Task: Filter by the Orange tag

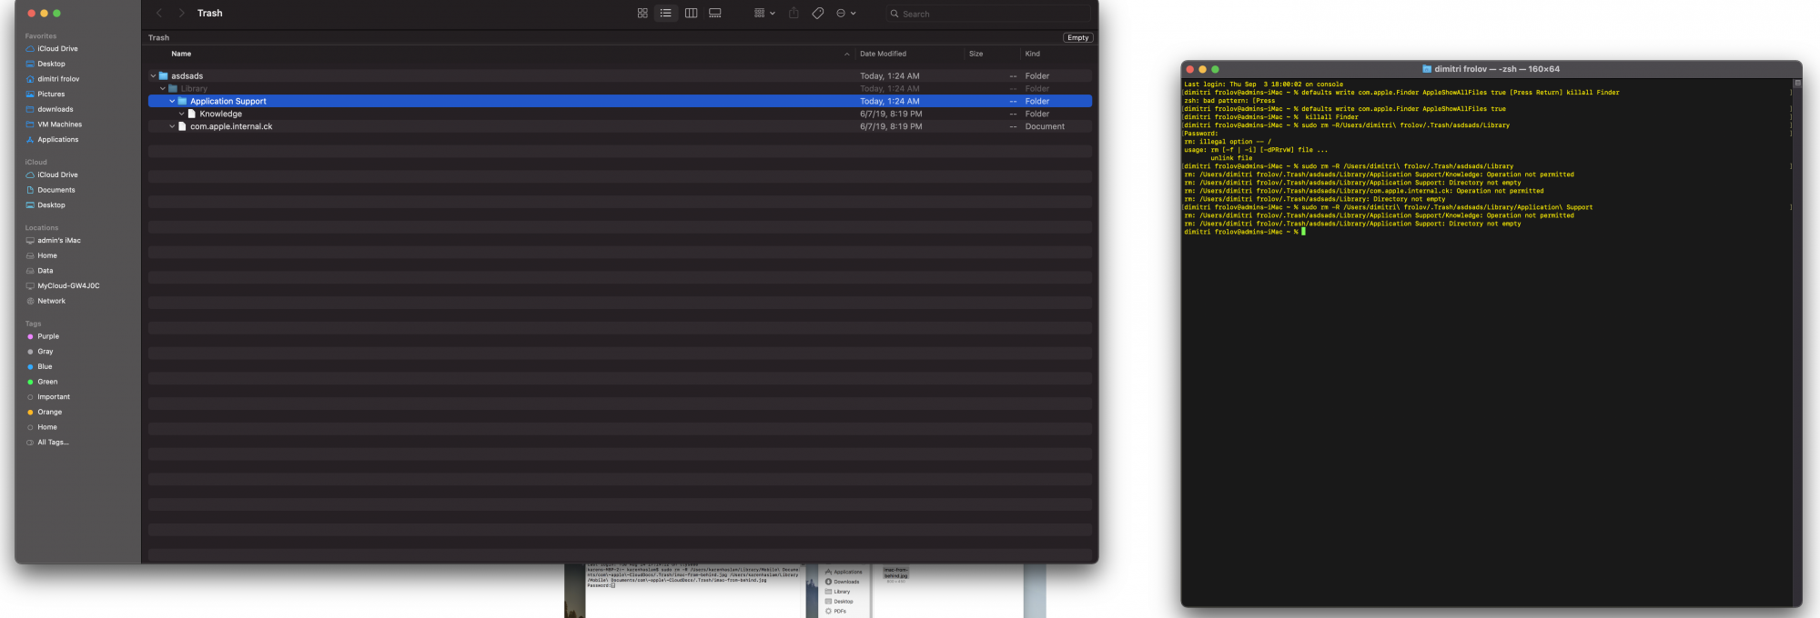Action: [50, 413]
